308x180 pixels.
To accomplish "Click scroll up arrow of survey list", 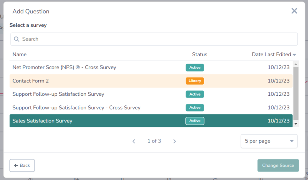I will pyautogui.click(x=296, y=64).
